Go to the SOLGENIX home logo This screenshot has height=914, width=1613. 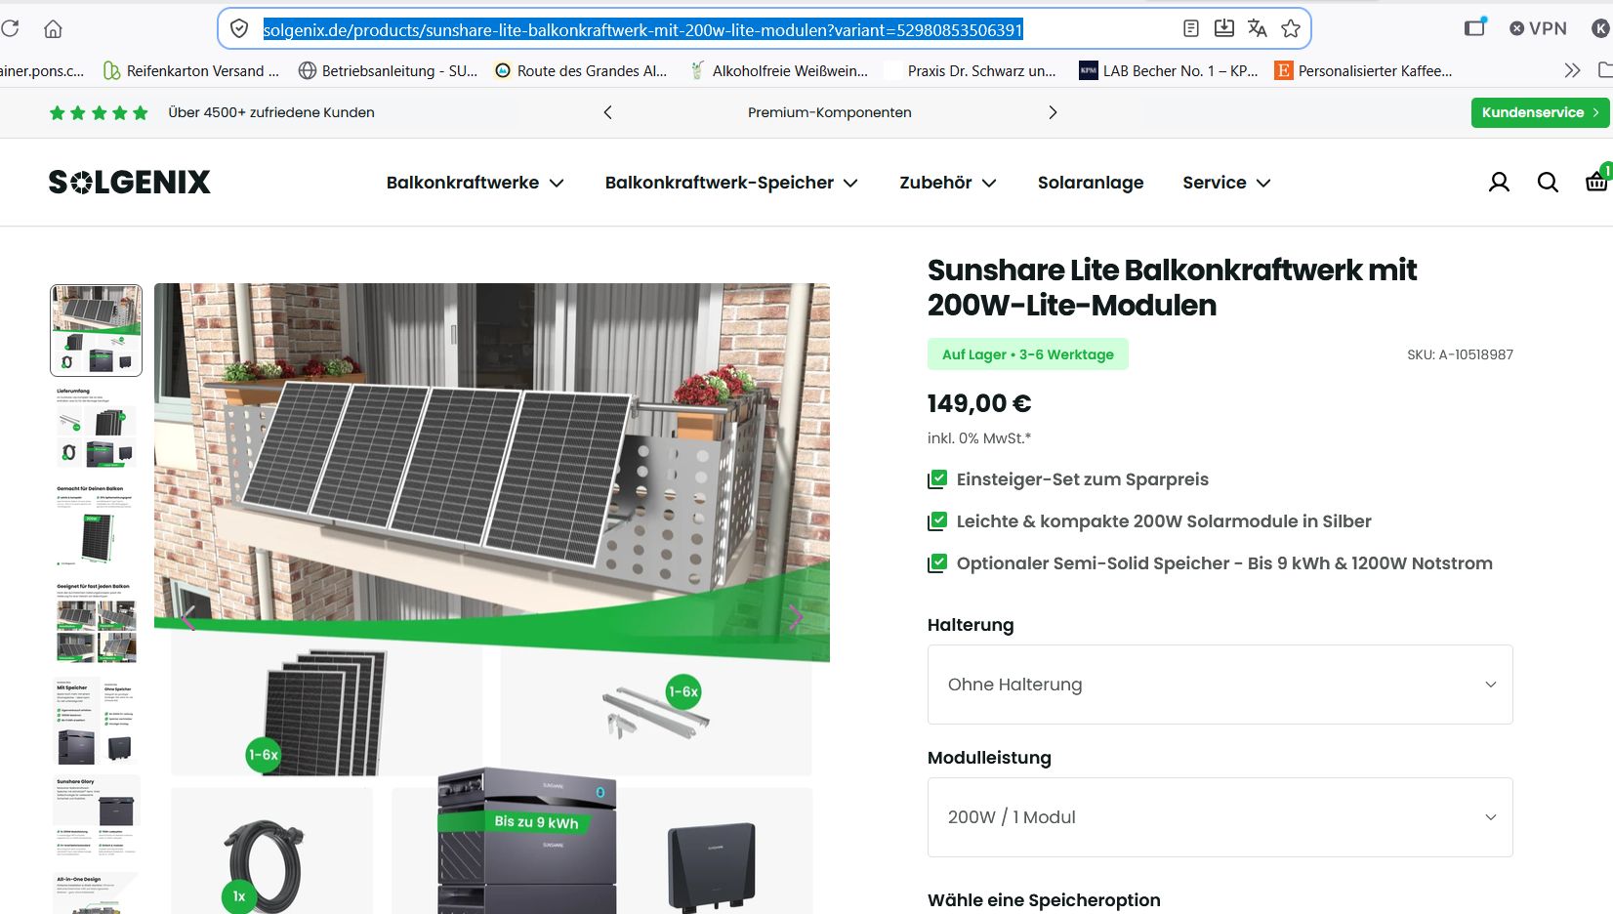(129, 183)
